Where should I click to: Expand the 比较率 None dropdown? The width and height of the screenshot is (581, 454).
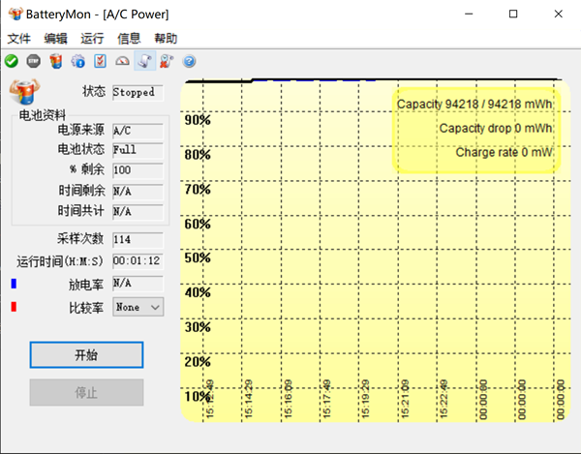pos(138,307)
